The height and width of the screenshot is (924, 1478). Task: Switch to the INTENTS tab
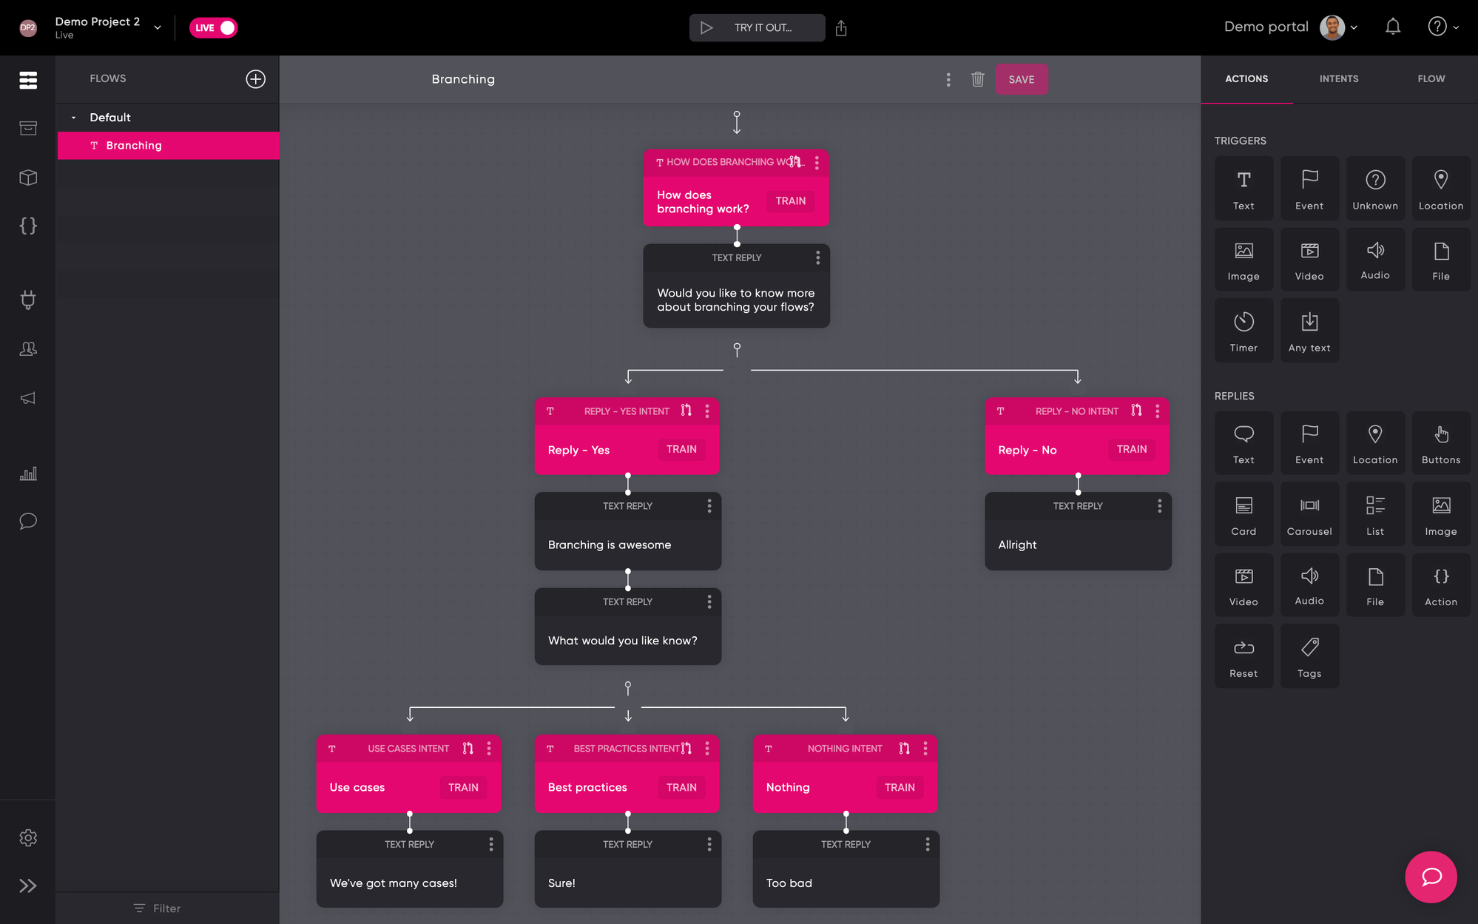coord(1338,79)
